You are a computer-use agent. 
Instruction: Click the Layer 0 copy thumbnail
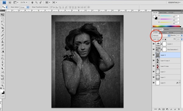click(158, 66)
